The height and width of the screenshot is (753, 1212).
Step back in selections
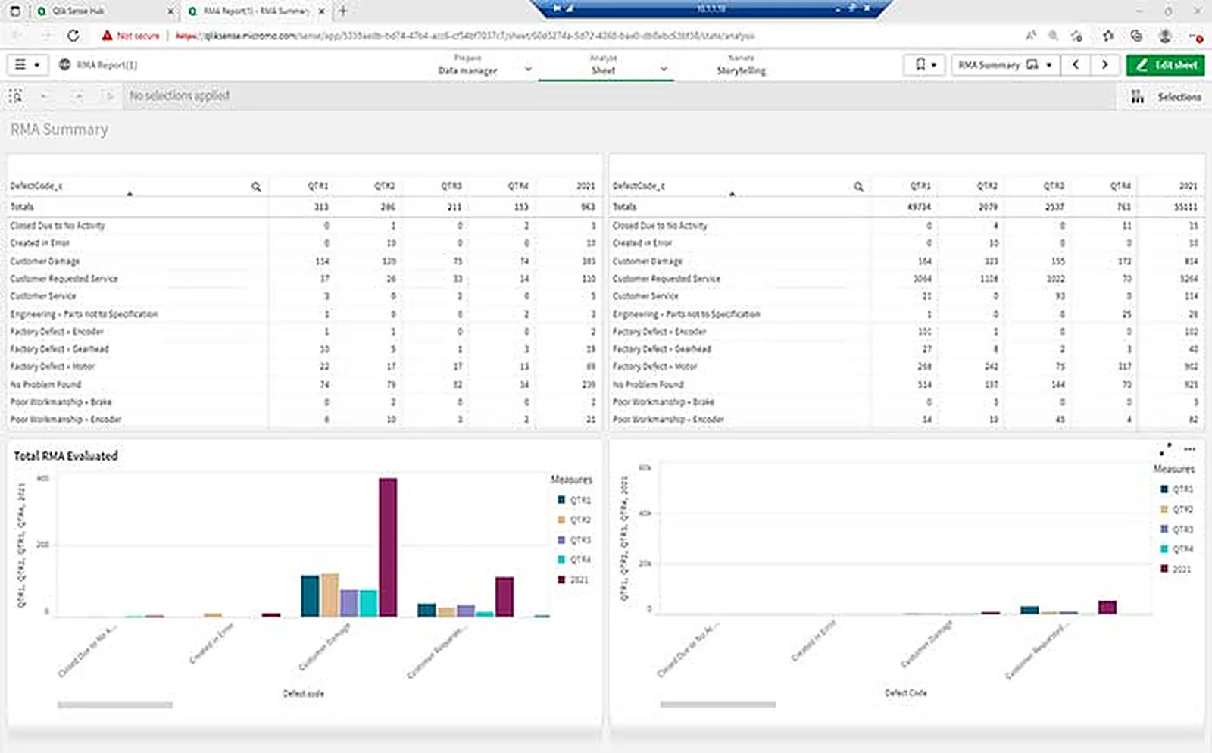(x=45, y=96)
